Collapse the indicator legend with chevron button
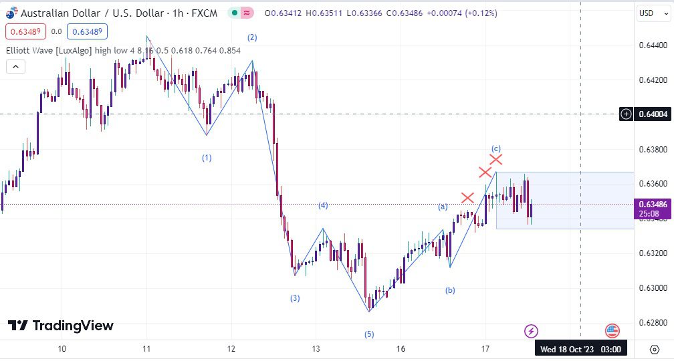Screen dimensions: 674x361 tap(15, 67)
